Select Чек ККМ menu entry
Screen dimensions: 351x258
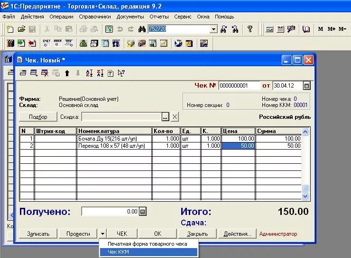[148, 252]
